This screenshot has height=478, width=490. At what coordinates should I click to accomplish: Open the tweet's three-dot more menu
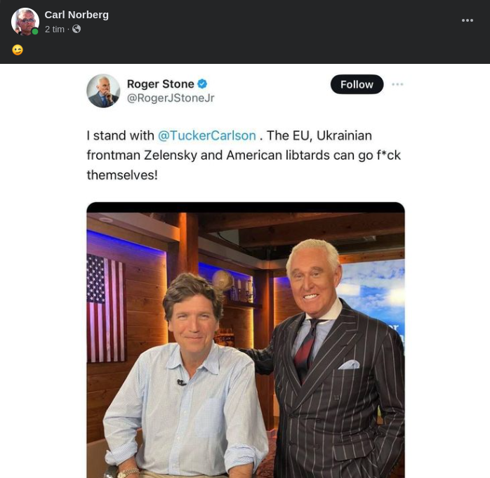(x=397, y=84)
